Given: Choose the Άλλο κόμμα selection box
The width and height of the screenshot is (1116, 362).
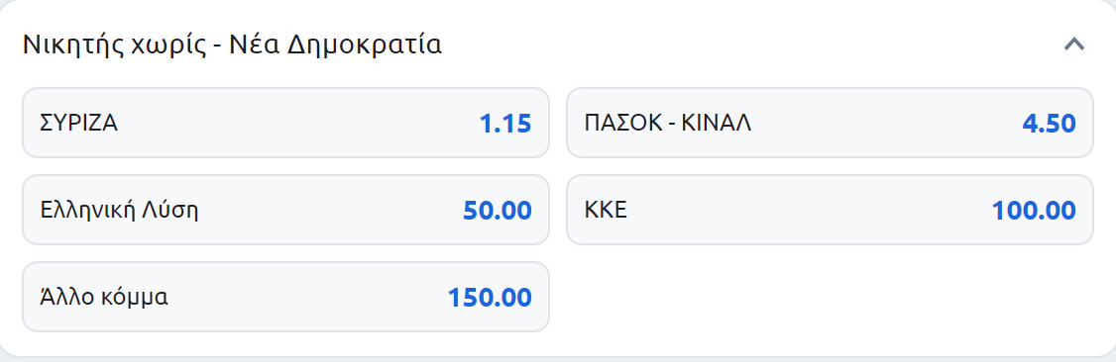Looking at the screenshot, I should tap(286, 297).
